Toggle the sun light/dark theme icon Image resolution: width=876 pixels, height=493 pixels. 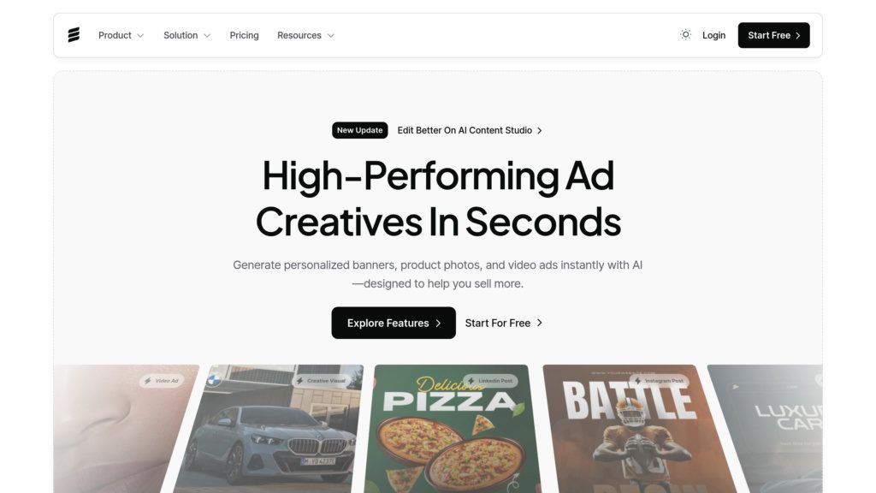pyautogui.click(x=685, y=34)
